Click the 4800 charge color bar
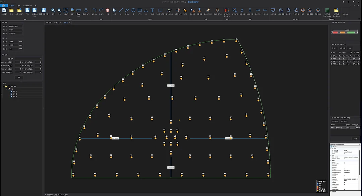 coord(345,32)
